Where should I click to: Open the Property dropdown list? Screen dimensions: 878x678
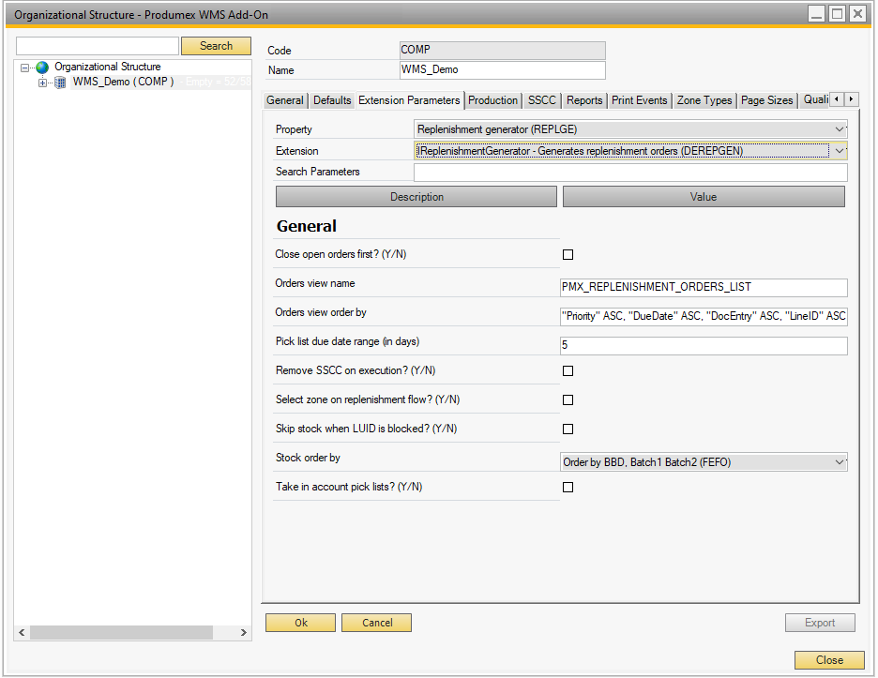pyautogui.click(x=839, y=129)
